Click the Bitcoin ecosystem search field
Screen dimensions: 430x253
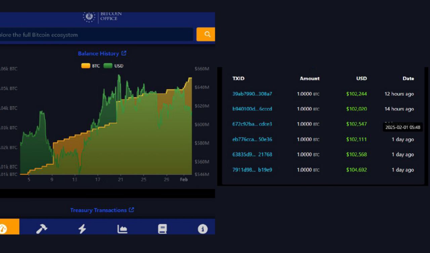coord(96,35)
